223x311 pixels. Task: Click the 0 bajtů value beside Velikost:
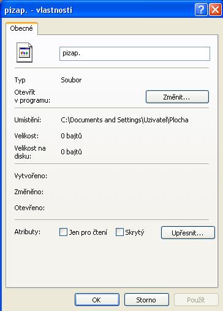pyautogui.click(x=71, y=136)
